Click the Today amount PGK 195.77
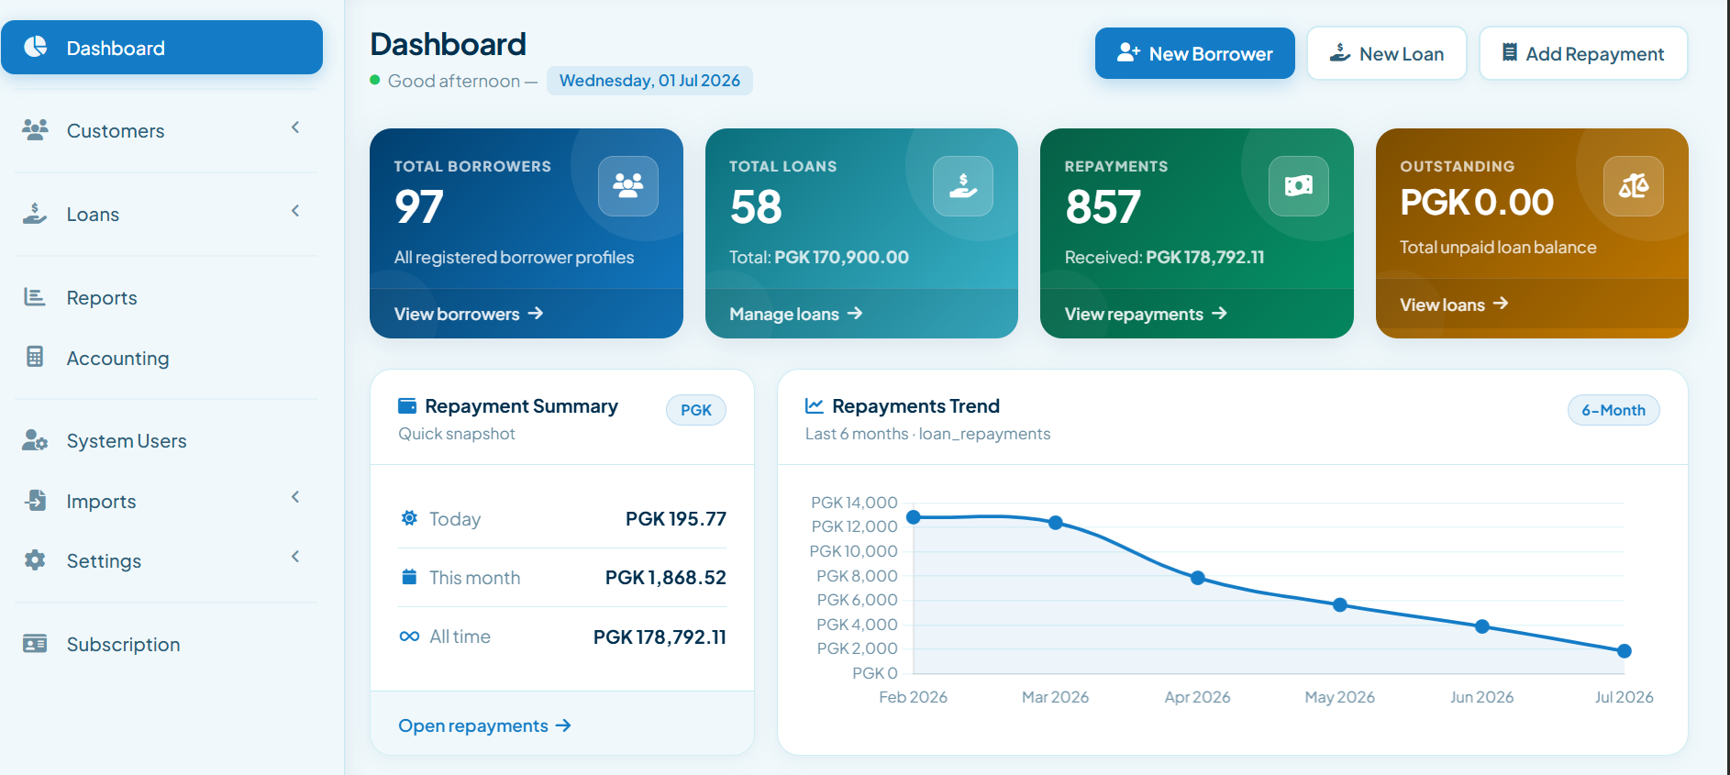1730x775 pixels. (x=676, y=519)
